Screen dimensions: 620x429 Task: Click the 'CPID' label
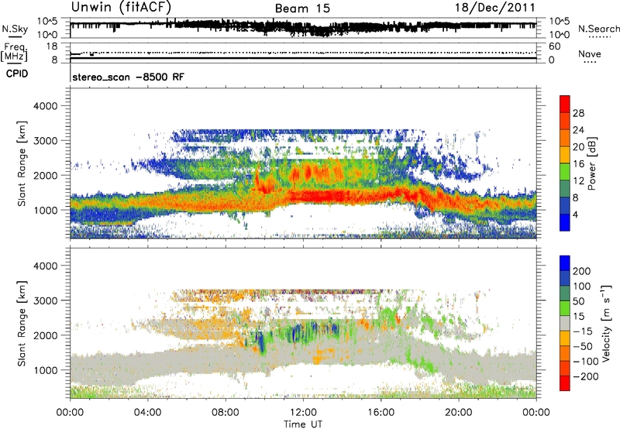[17, 74]
